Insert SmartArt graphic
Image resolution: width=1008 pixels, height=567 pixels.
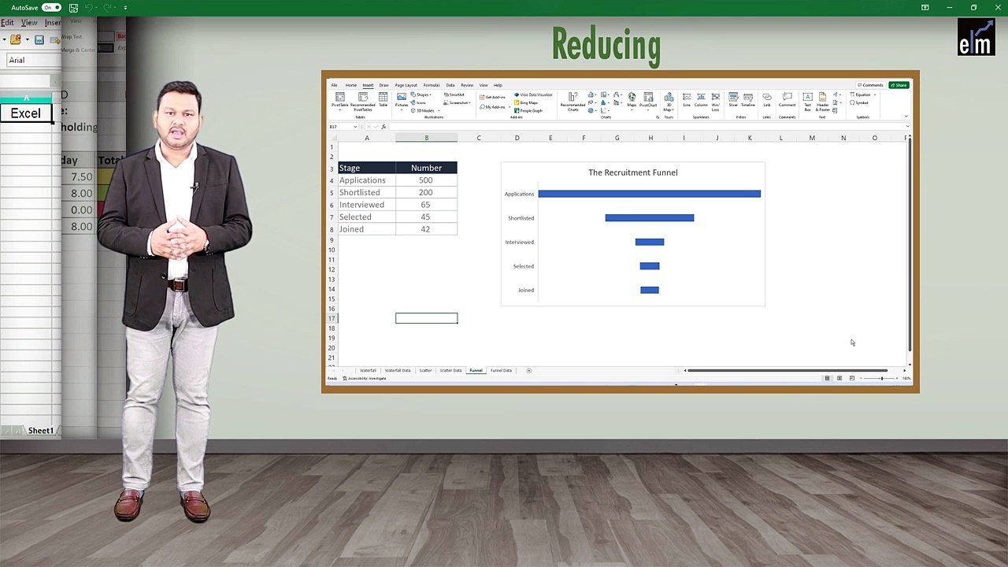454,94
